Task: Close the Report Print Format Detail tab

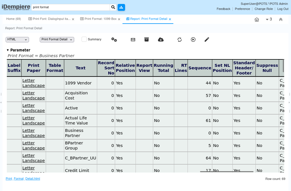Action: [x=170, y=19]
